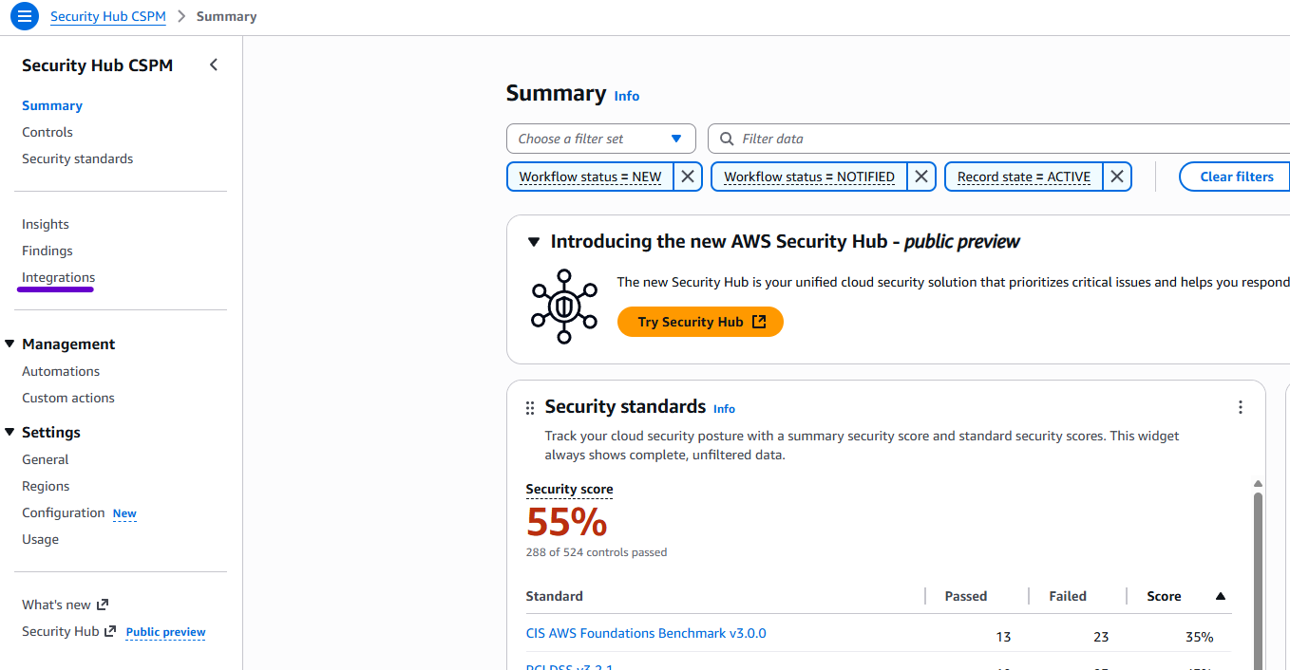Open the Integrations page
Viewport: 1290px width, 670px height.
pos(57,276)
